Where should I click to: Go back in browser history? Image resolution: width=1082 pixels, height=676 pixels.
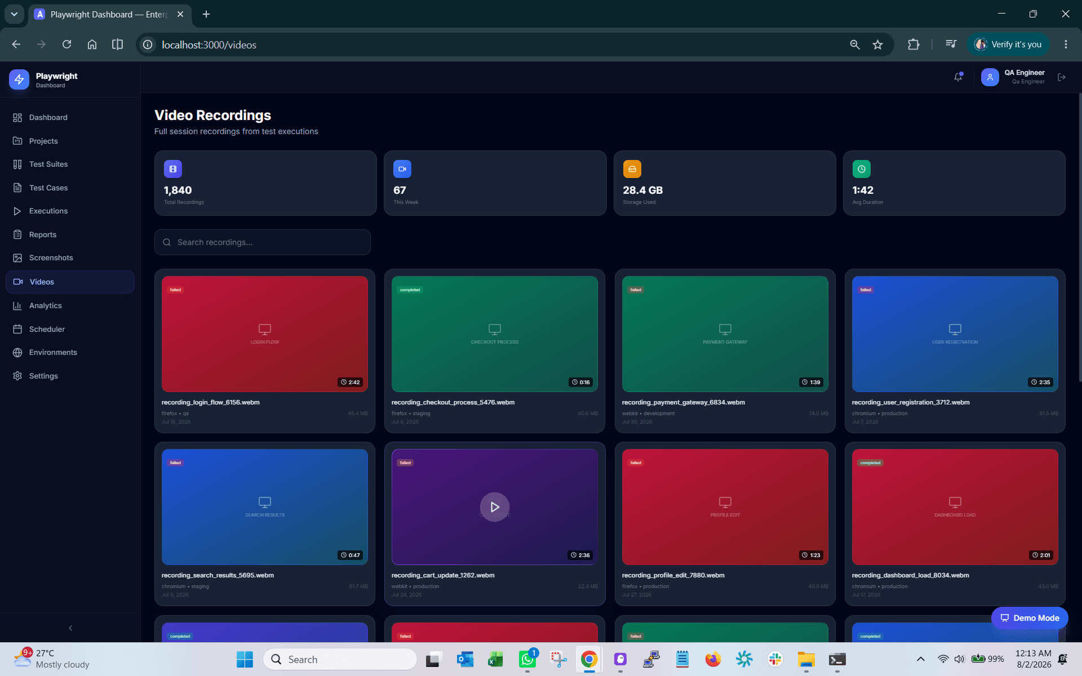[x=16, y=45]
